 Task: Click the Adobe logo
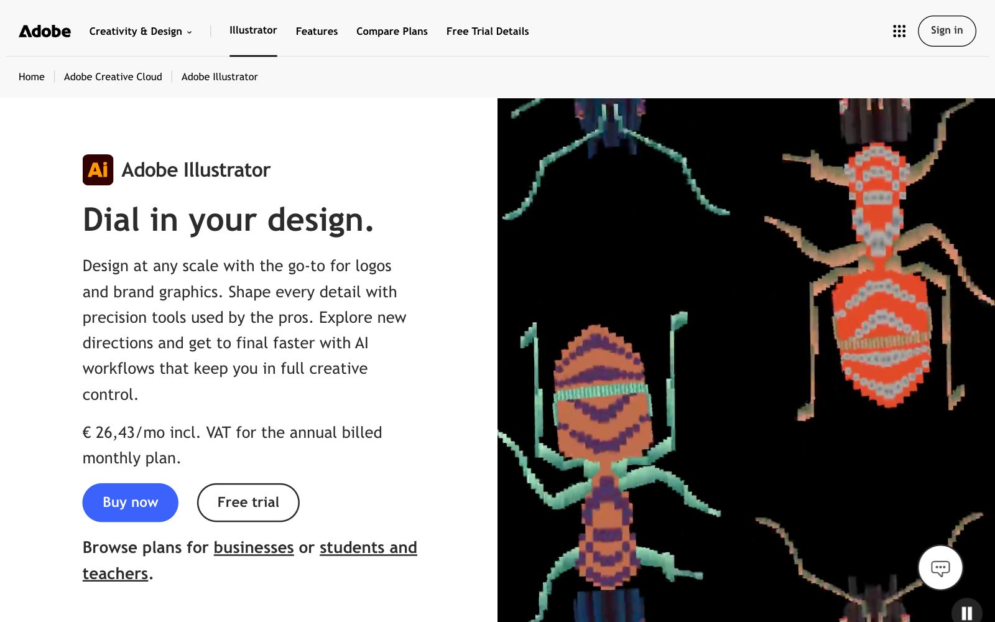point(45,31)
